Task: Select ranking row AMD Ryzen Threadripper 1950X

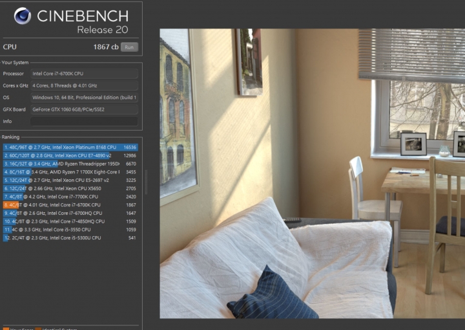Action: click(x=70, y=164)
